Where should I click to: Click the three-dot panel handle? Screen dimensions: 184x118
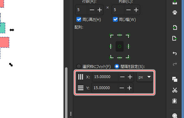coord(71,114)
